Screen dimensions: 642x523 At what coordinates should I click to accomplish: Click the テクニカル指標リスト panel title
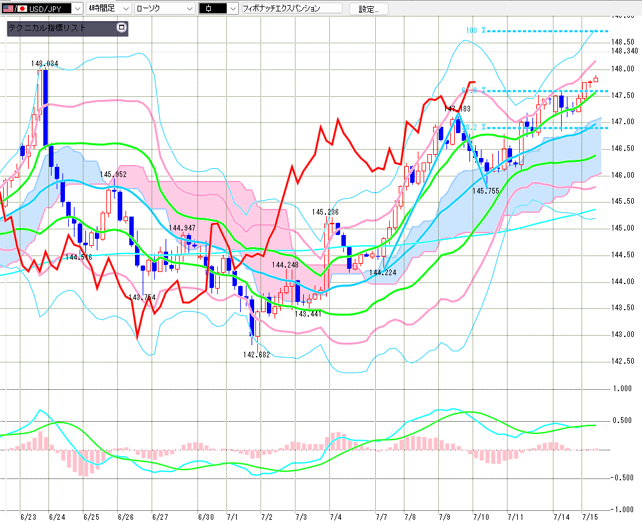[47, 28]
